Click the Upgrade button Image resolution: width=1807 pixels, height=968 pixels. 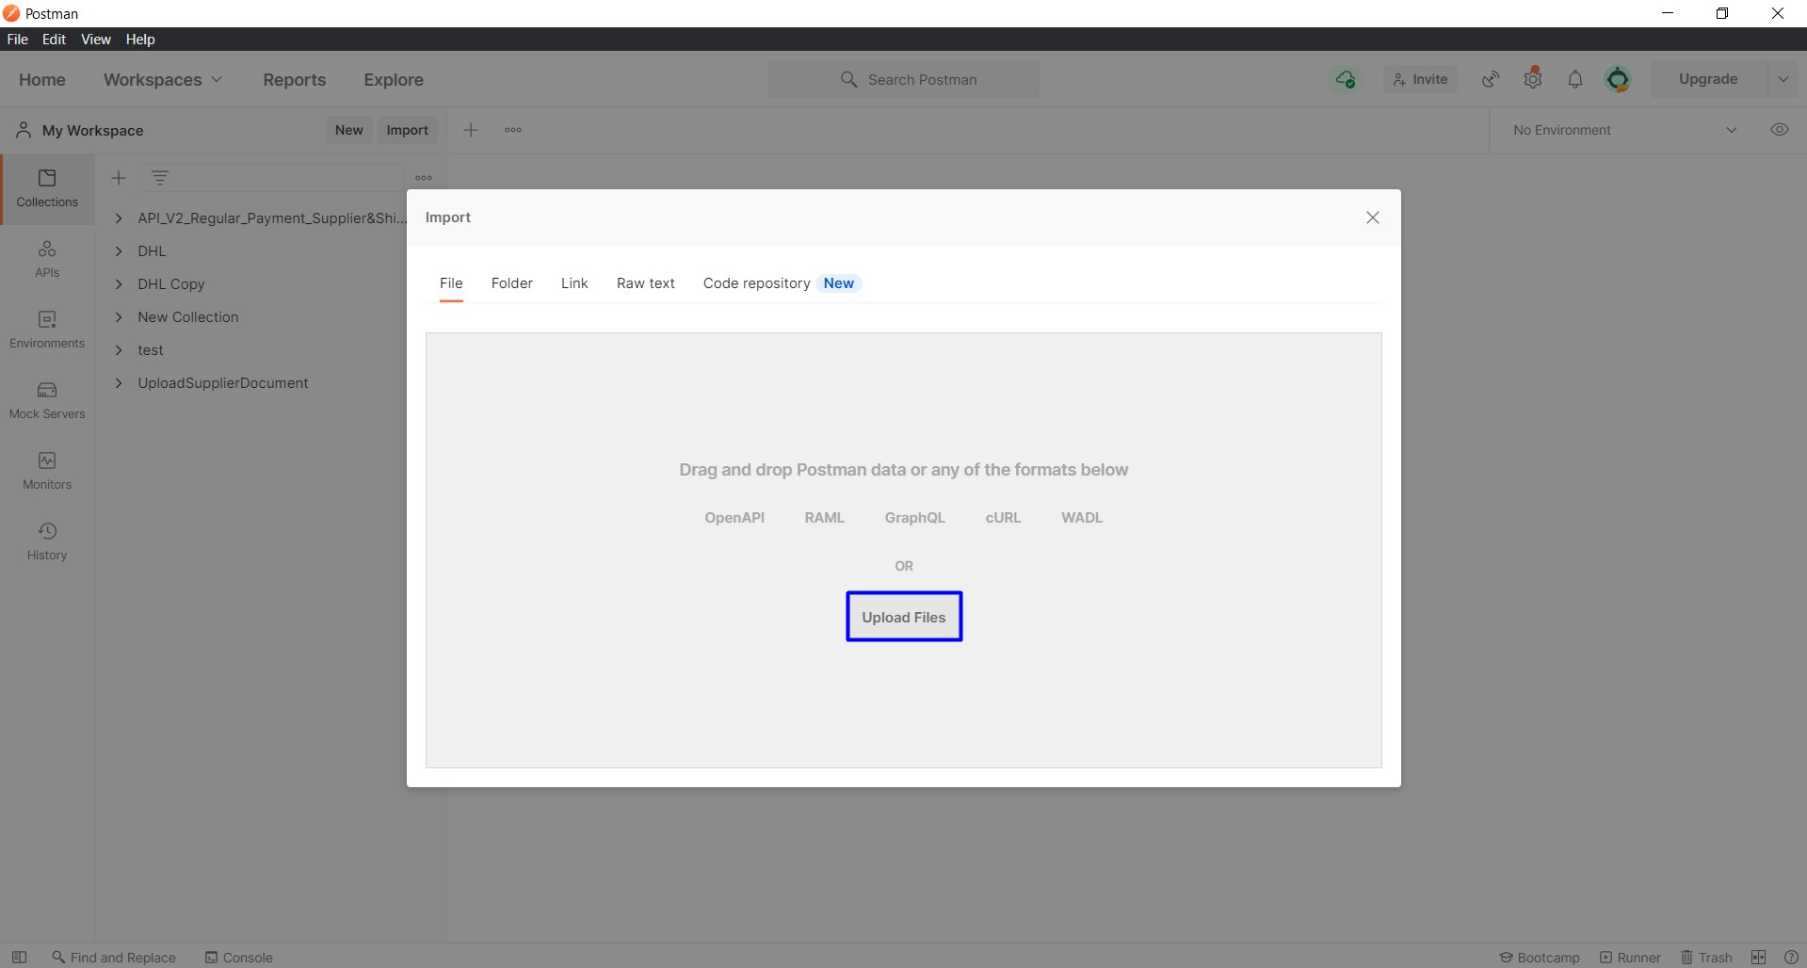(x=1708, y=79)
